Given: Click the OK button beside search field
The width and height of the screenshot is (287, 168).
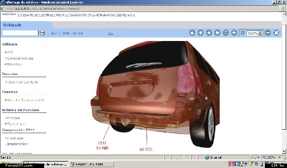Looking at the screenshot, I should (42, 33).
